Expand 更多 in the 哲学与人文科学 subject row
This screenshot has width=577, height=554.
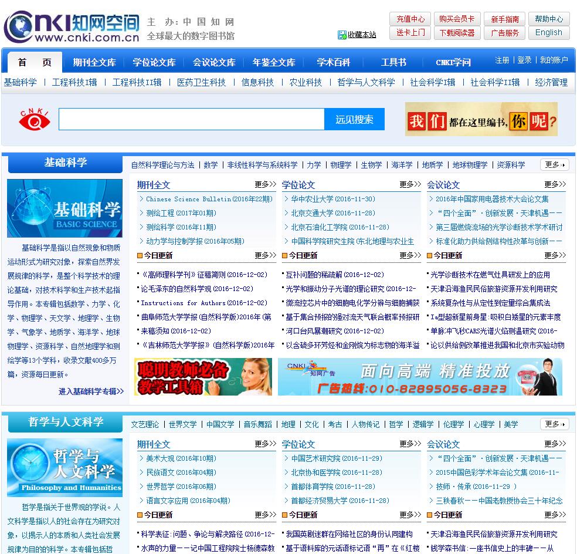(555, 424)
